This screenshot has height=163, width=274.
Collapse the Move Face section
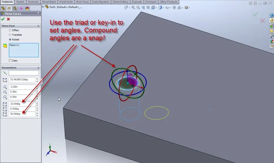click(38, 26)
